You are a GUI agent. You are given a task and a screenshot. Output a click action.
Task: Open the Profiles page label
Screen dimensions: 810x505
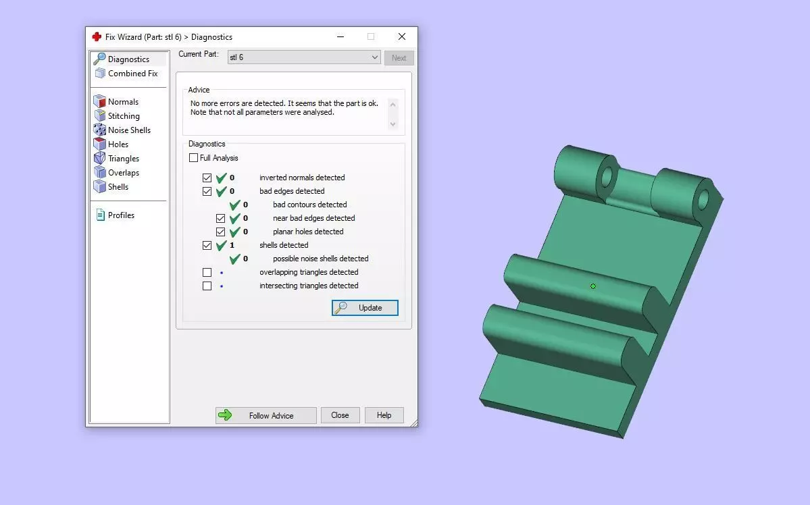121,215
